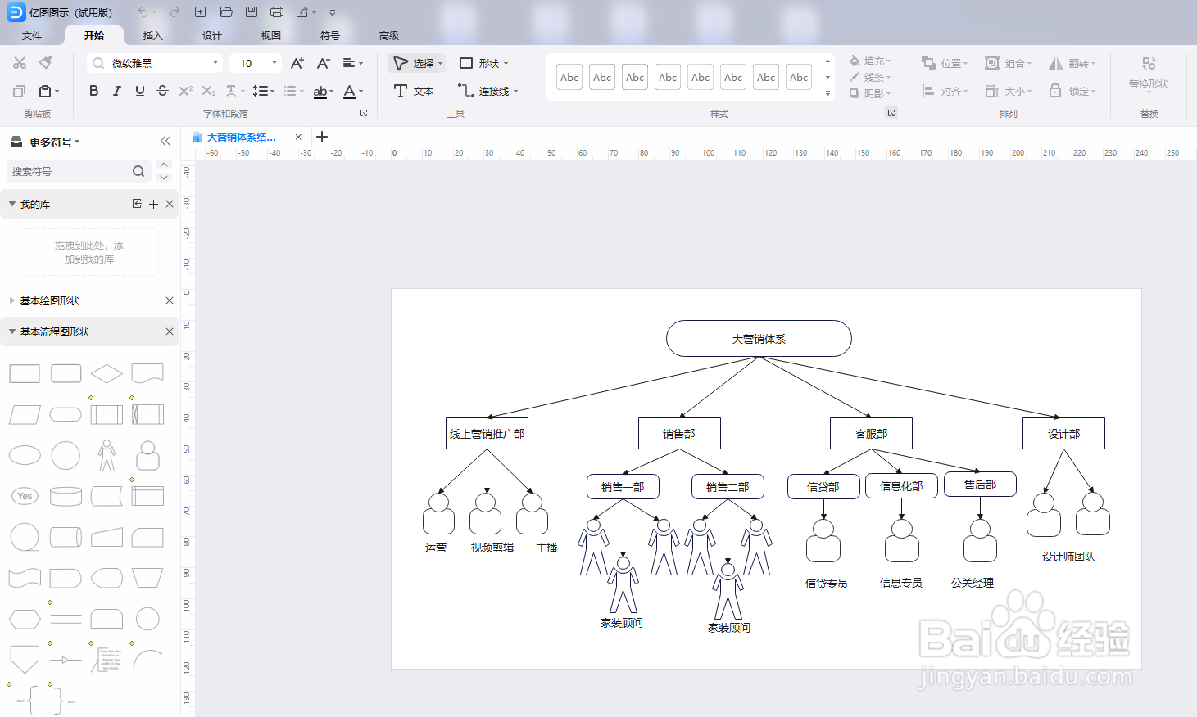Click the Cut scissors icon
The width and height of the screenshot is (1197, 717).
click(20, 63)
